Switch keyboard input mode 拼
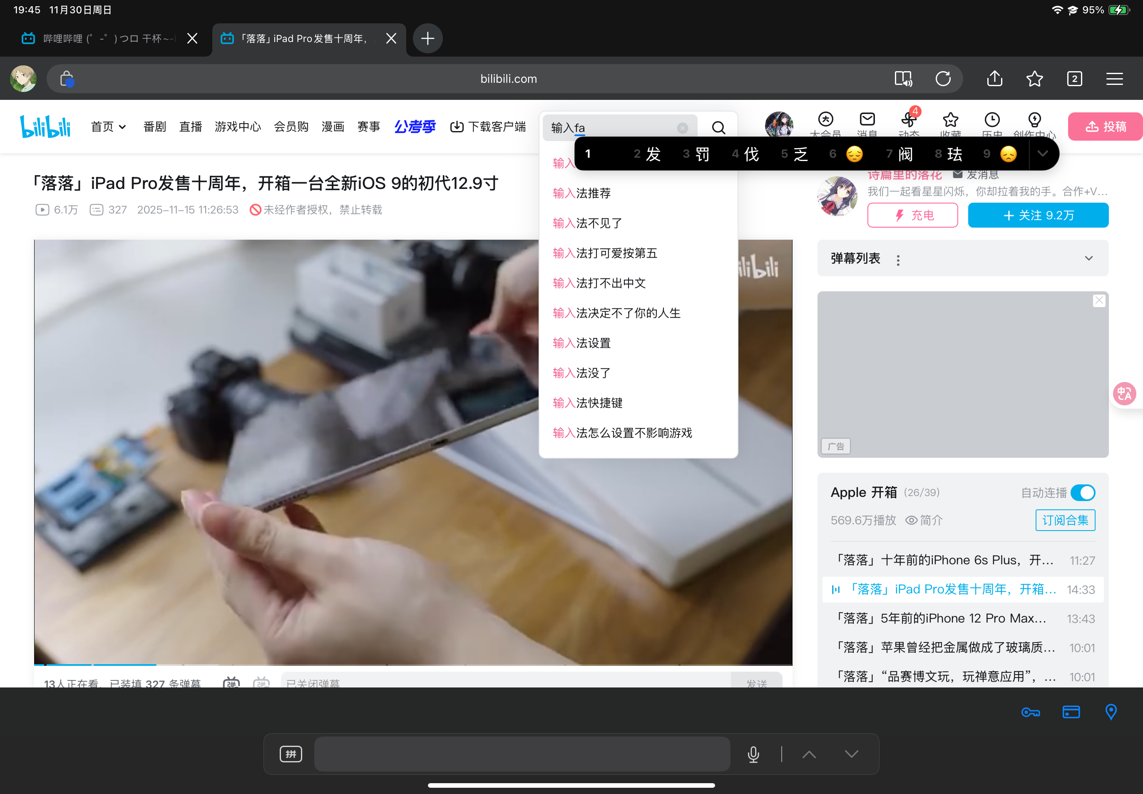 coord(291,754)
